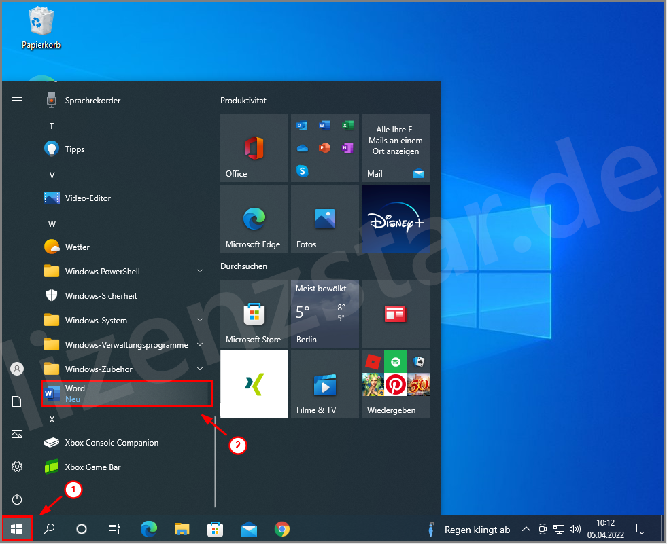Open taskbar Search magnifier
Image resolution: width=667 pixels, height=544 pixels.
(x=49, y=529)
